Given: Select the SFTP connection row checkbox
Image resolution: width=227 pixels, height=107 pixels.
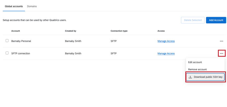Looking at the screenshot, I should [7, 53].
